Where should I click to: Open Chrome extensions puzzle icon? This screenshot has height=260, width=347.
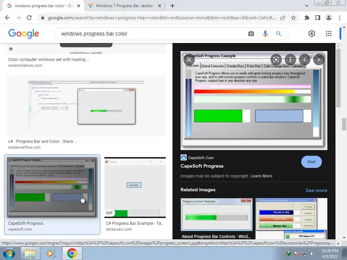(307, 18)
